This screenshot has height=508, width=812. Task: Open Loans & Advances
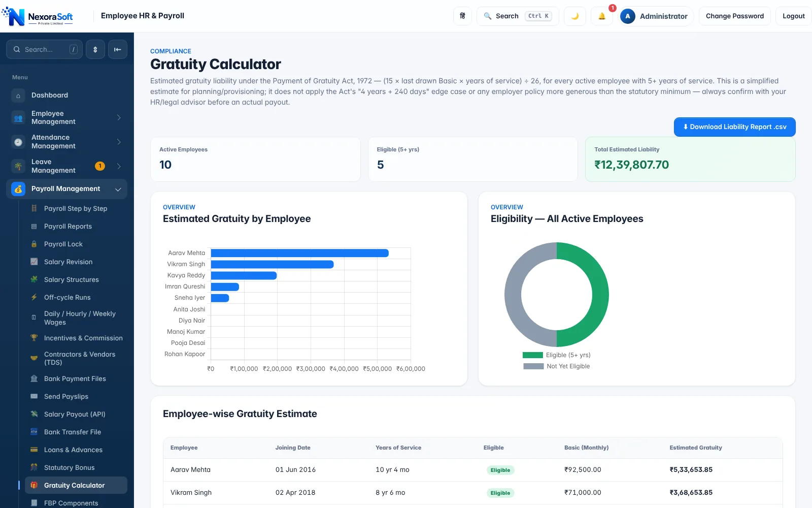click(x=76, y=450)
